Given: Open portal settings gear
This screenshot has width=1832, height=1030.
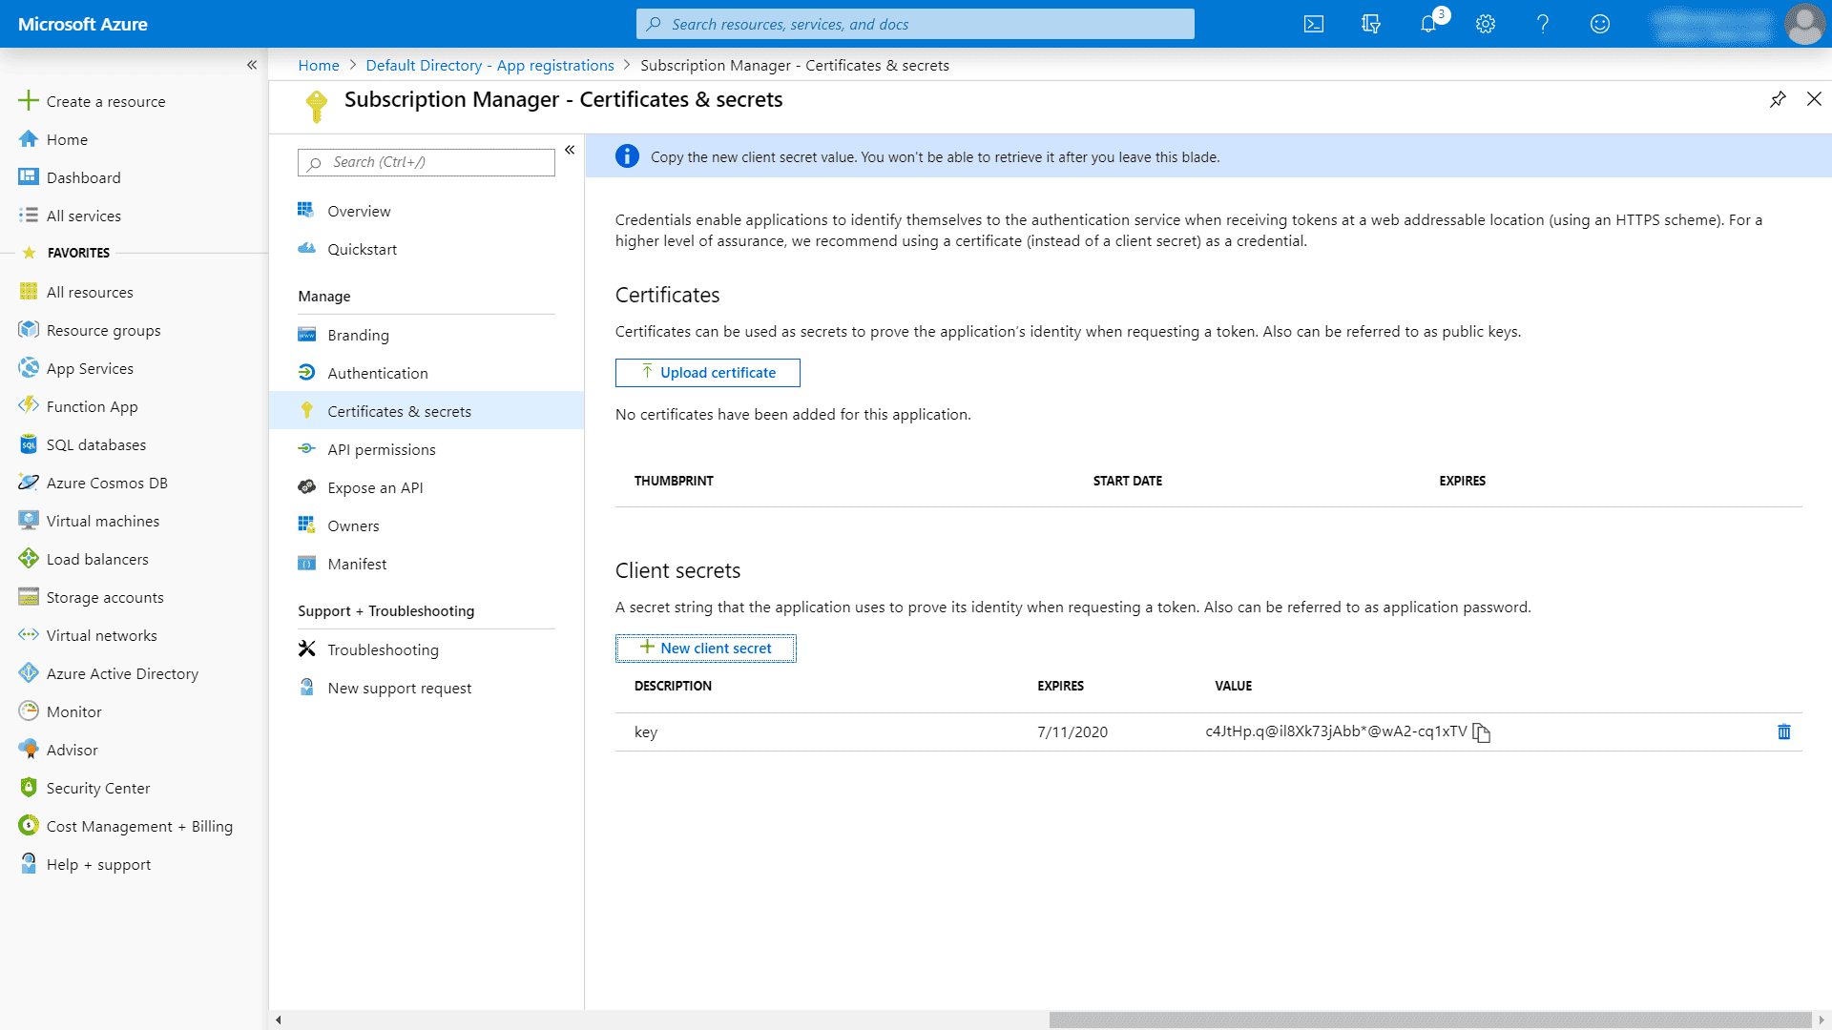Looking at the screenshot, I should pyautogui.click(x=1486, y=24).
